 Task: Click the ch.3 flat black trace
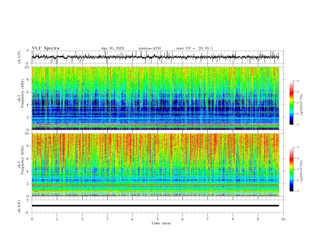pyautogui.click(x=155, y=206)
